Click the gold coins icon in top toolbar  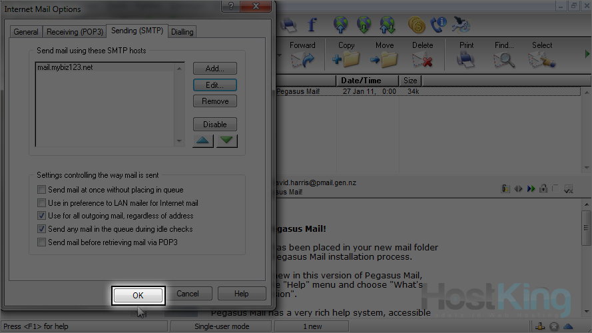coord(416,25)
